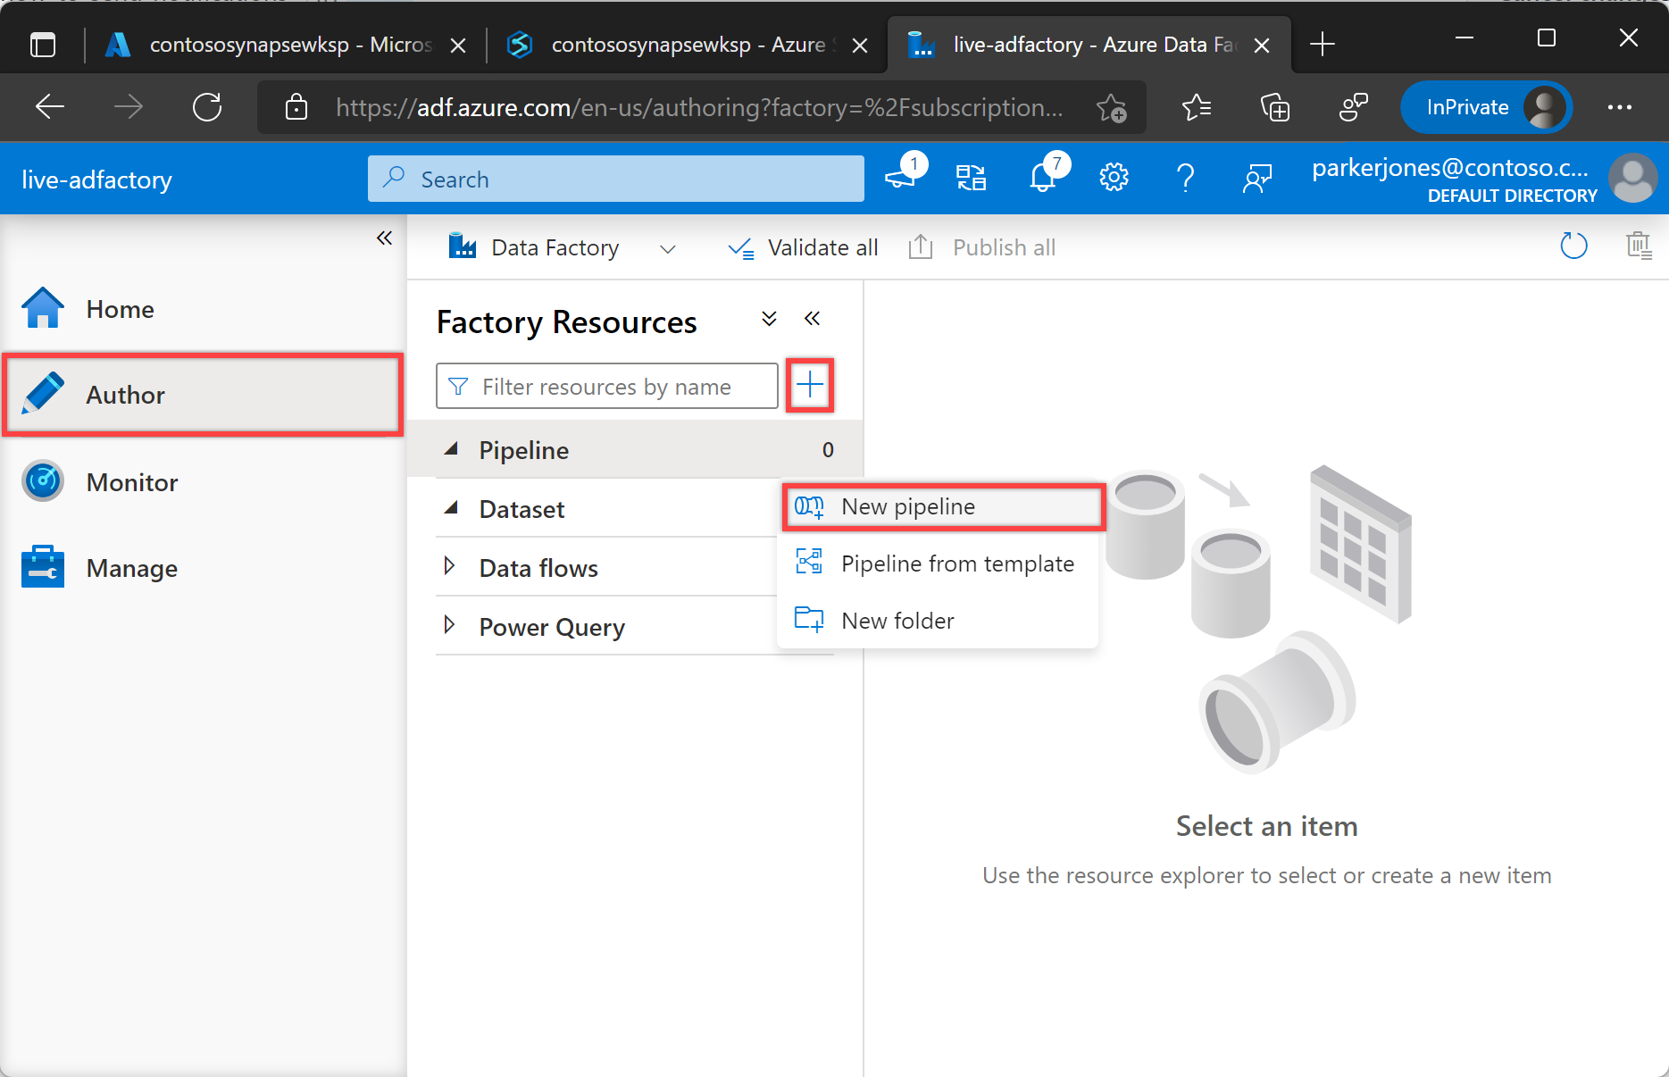Viewport: 1669px width, 1077px height.
Task: Open the switch Data Factory icon
Action: click(x=971, y=178)
